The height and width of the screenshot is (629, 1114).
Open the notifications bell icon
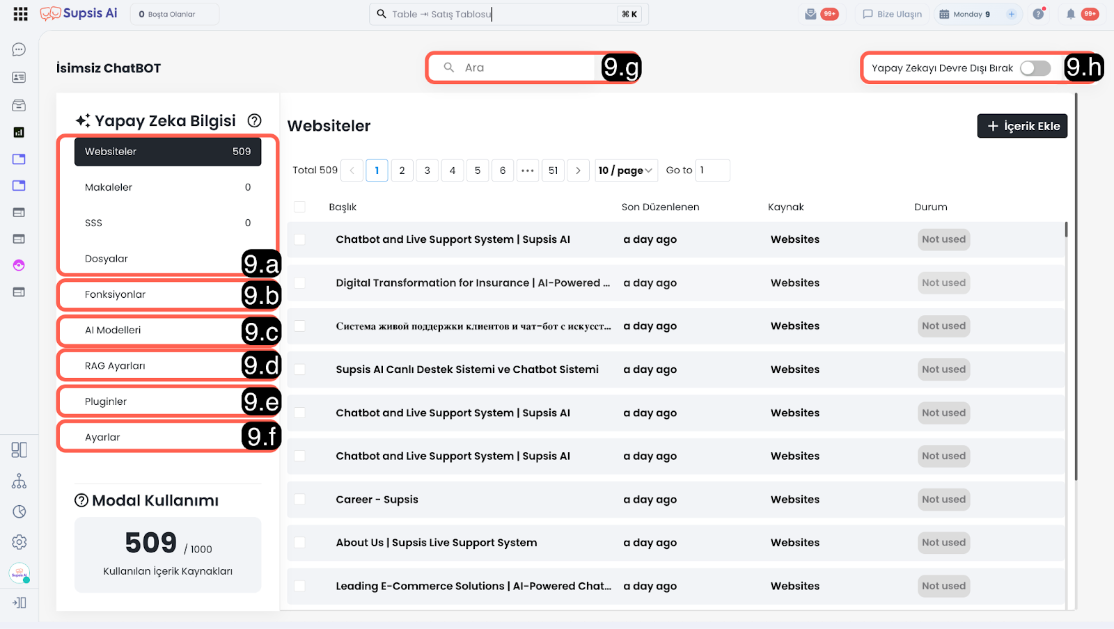tap(1071, 14)
